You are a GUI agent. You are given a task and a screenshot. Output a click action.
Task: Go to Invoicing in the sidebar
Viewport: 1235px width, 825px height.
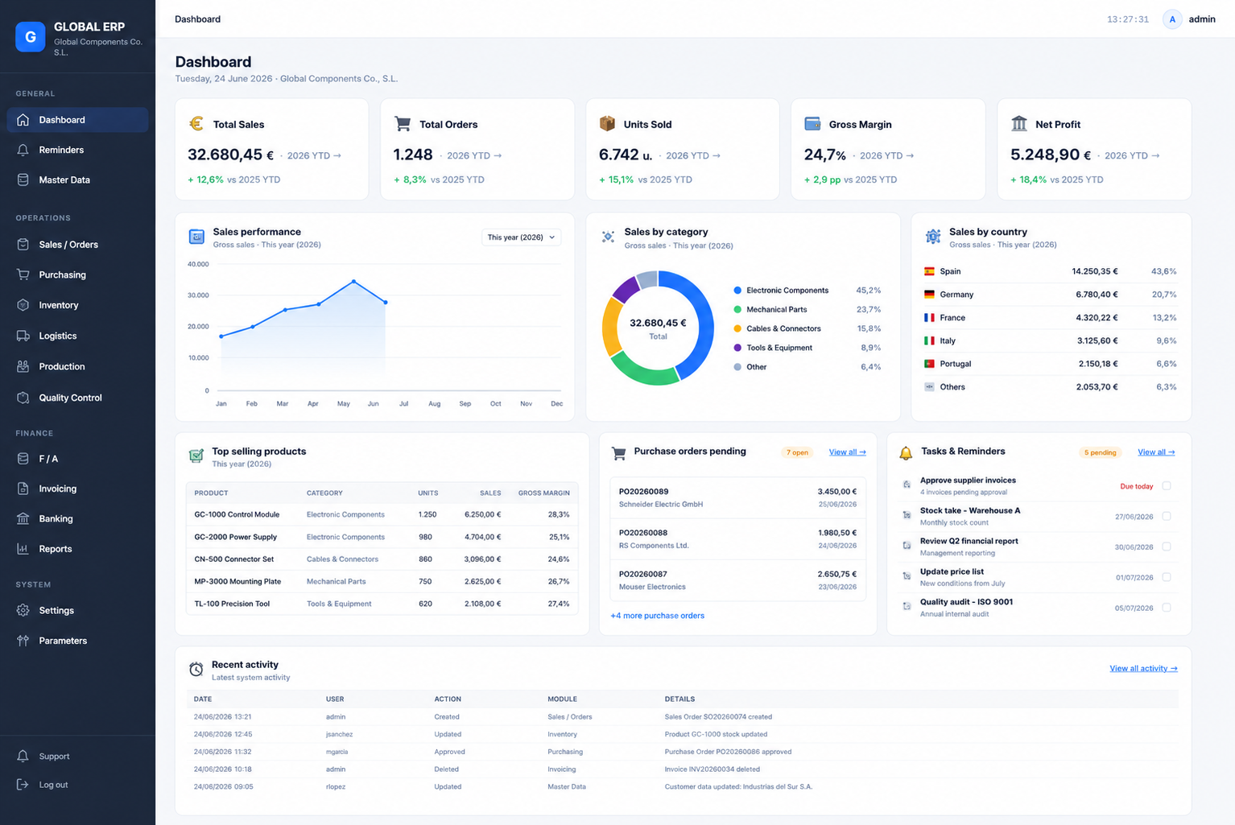coord(77,489)
